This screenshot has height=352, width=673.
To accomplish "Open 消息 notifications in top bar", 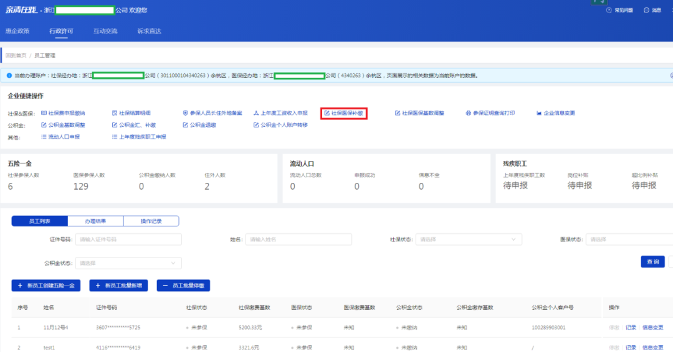I will click(x=652, y=11).
